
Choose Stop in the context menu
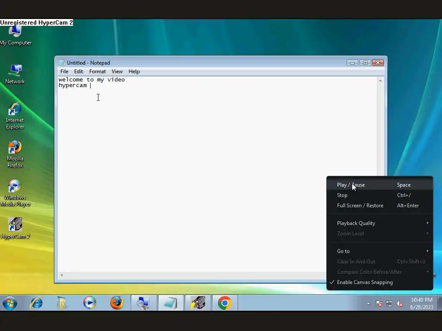click(x=380, y=195)
